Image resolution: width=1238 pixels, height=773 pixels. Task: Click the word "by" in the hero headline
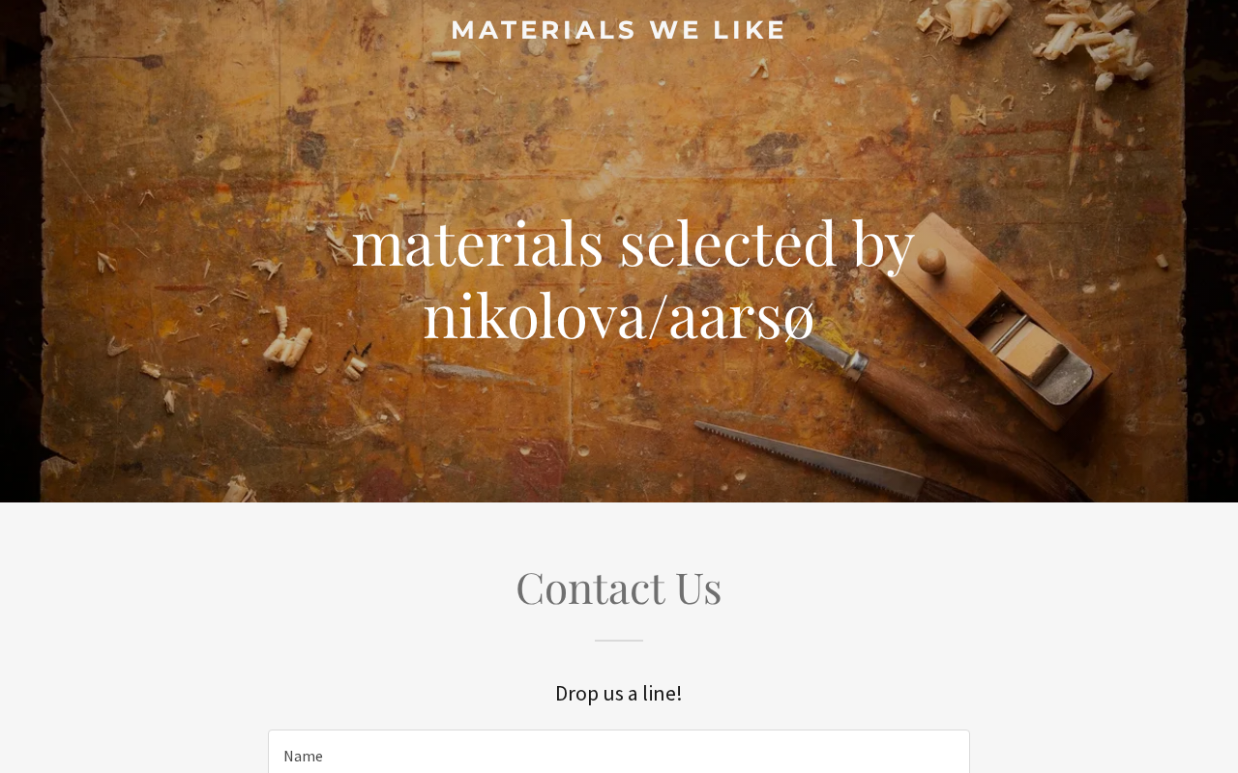click(883, 243)
